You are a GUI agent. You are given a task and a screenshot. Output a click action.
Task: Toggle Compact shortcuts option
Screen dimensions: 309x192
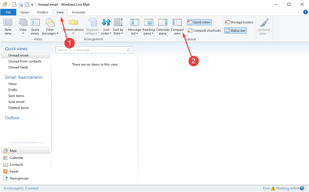(204, 31)
